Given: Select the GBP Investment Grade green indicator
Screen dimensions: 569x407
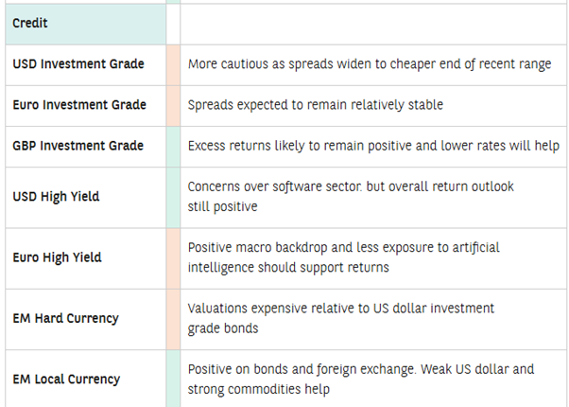Looking at the screenshot, I should (x=173, y=146).
